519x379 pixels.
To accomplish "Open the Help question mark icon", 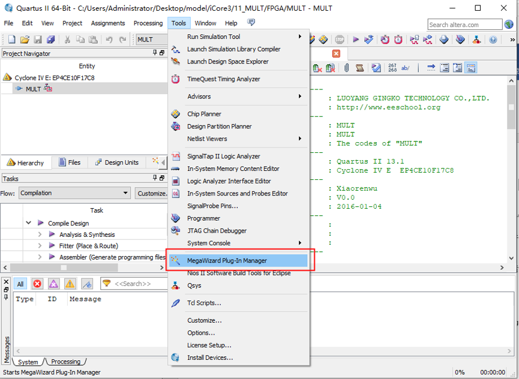I will [493, 40].
